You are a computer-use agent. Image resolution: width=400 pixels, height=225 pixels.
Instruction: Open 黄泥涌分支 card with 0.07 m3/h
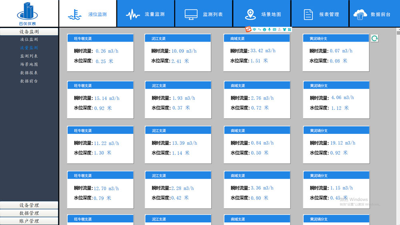pyautogui.click(x=336, y=53)
